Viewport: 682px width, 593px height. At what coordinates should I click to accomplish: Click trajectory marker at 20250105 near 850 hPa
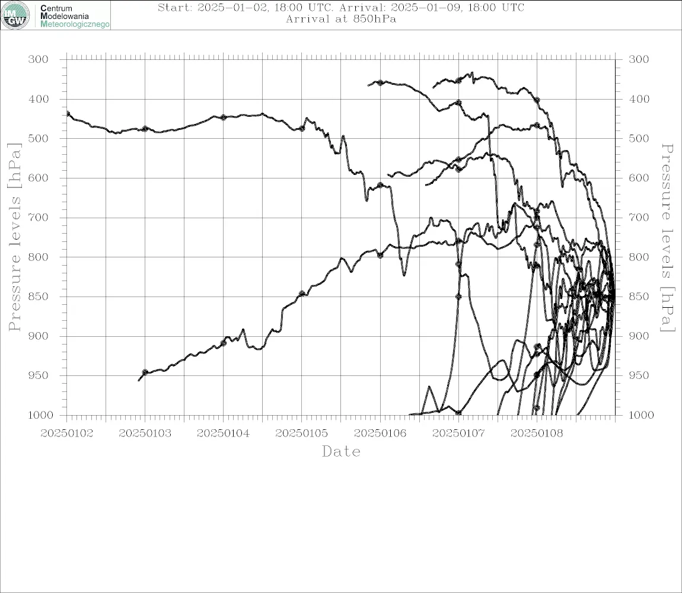tap(302, 294)
